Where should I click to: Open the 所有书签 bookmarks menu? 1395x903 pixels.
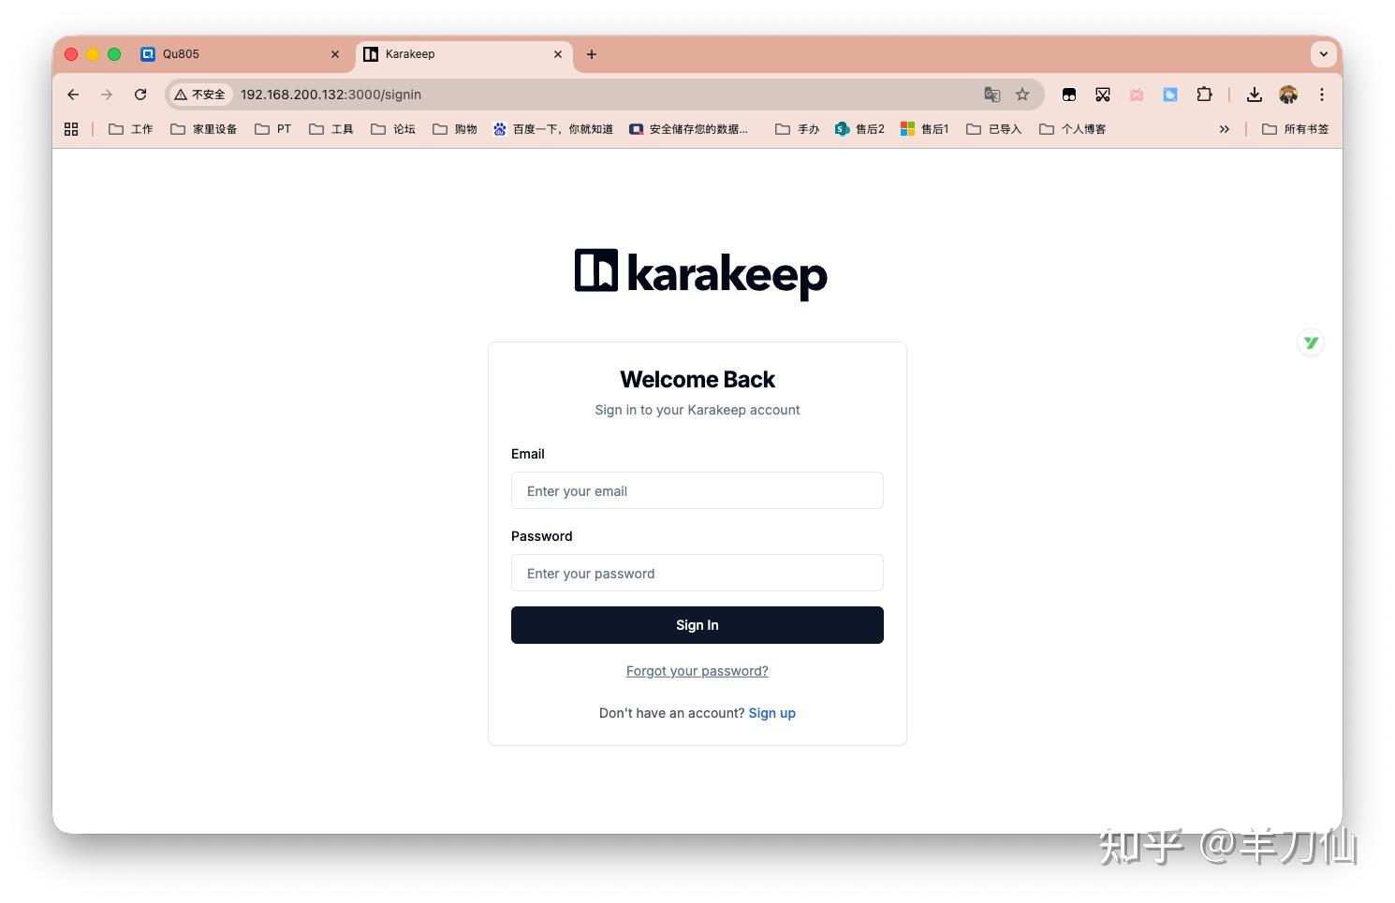1295,128
